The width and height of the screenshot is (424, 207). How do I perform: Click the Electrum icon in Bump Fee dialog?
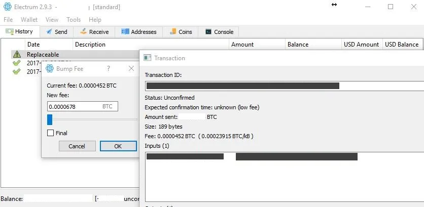[x=50, y=68]
